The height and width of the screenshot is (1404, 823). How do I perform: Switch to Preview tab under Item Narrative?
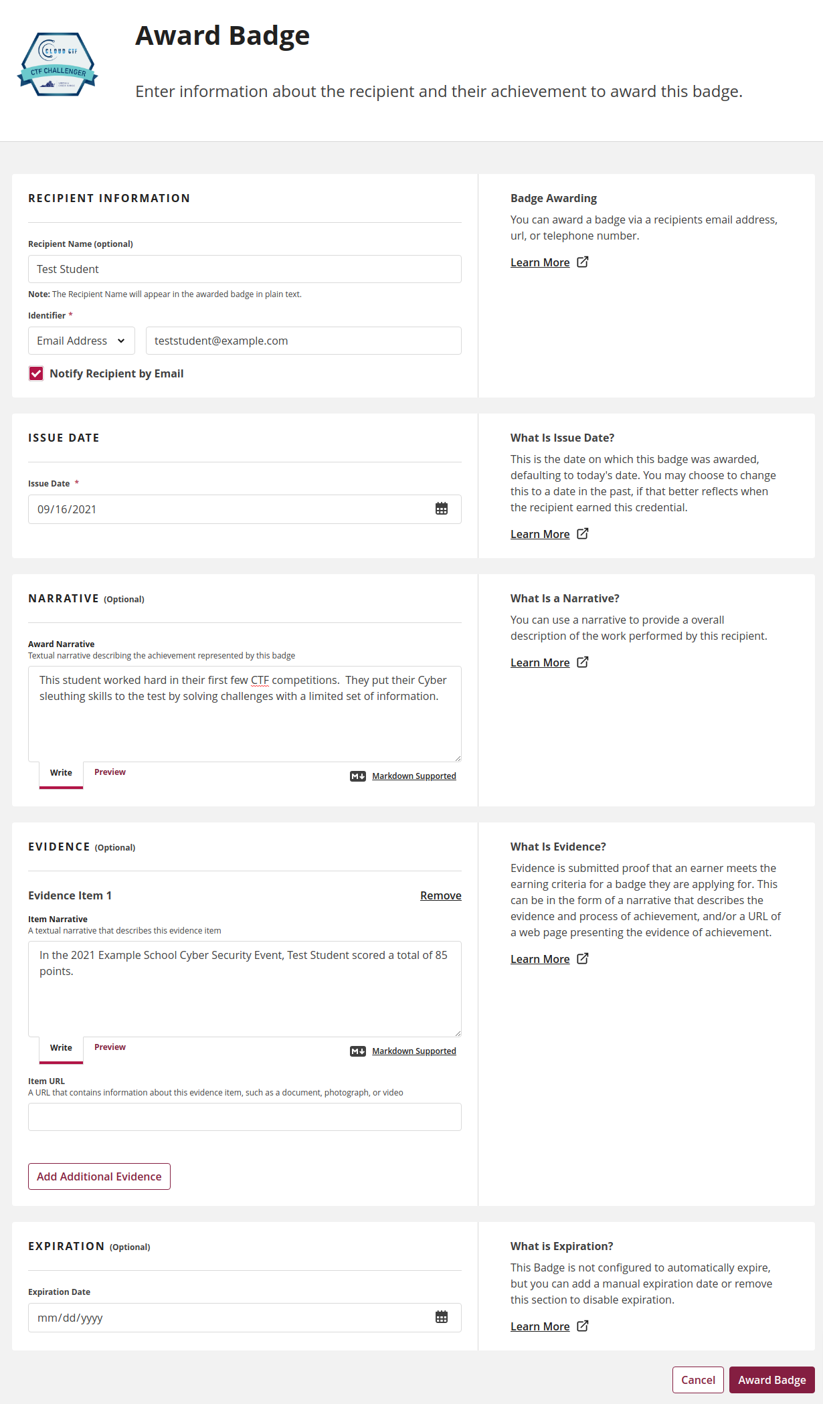pyautogui.click(x=110, y=1047)
